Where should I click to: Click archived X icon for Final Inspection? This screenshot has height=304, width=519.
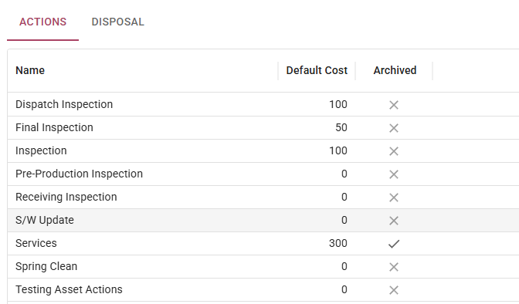(x=394, y=128)
